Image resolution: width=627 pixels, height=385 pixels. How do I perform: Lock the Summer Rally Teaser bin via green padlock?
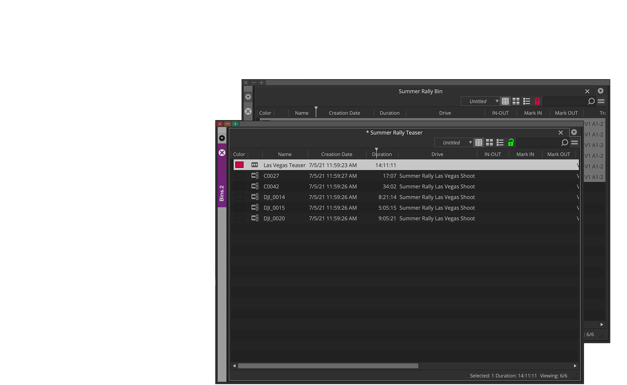click(x=511, y=142)
